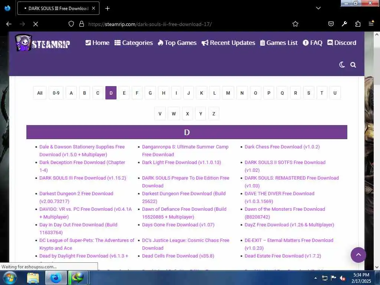Viewport: 380px width, 285px height.
Task: Open Firefox application menu
Action: [x=371, y=23]
